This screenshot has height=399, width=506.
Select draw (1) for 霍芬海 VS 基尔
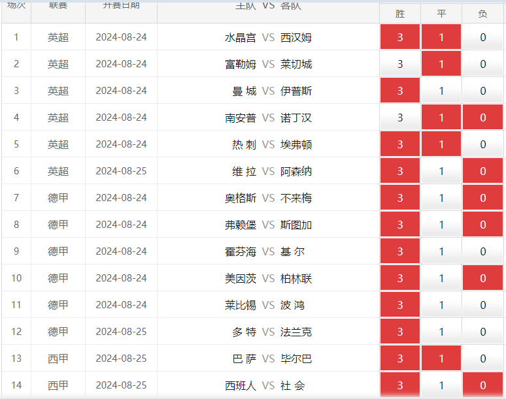pyautogui.click(x=441, y=251)
